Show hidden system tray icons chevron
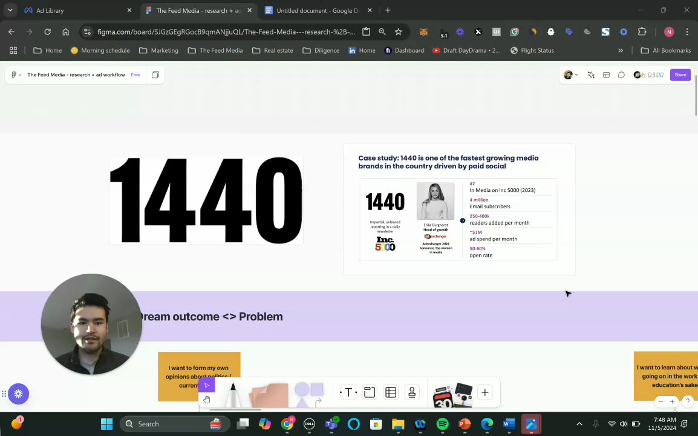 pyautogui.click(x=579, y=424)
